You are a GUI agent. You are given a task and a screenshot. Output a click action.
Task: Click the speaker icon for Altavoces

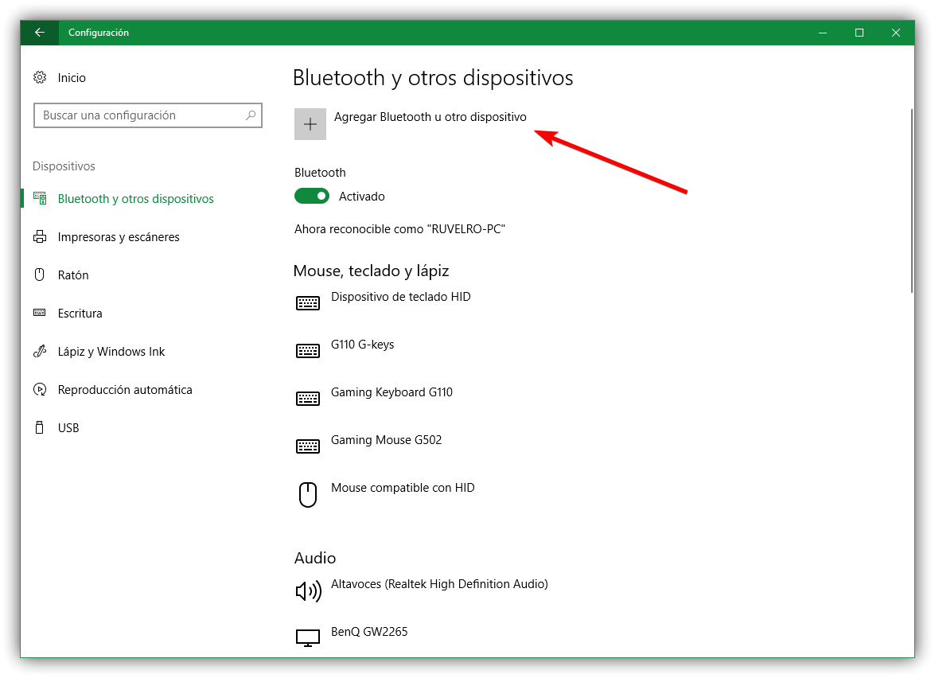308,591
